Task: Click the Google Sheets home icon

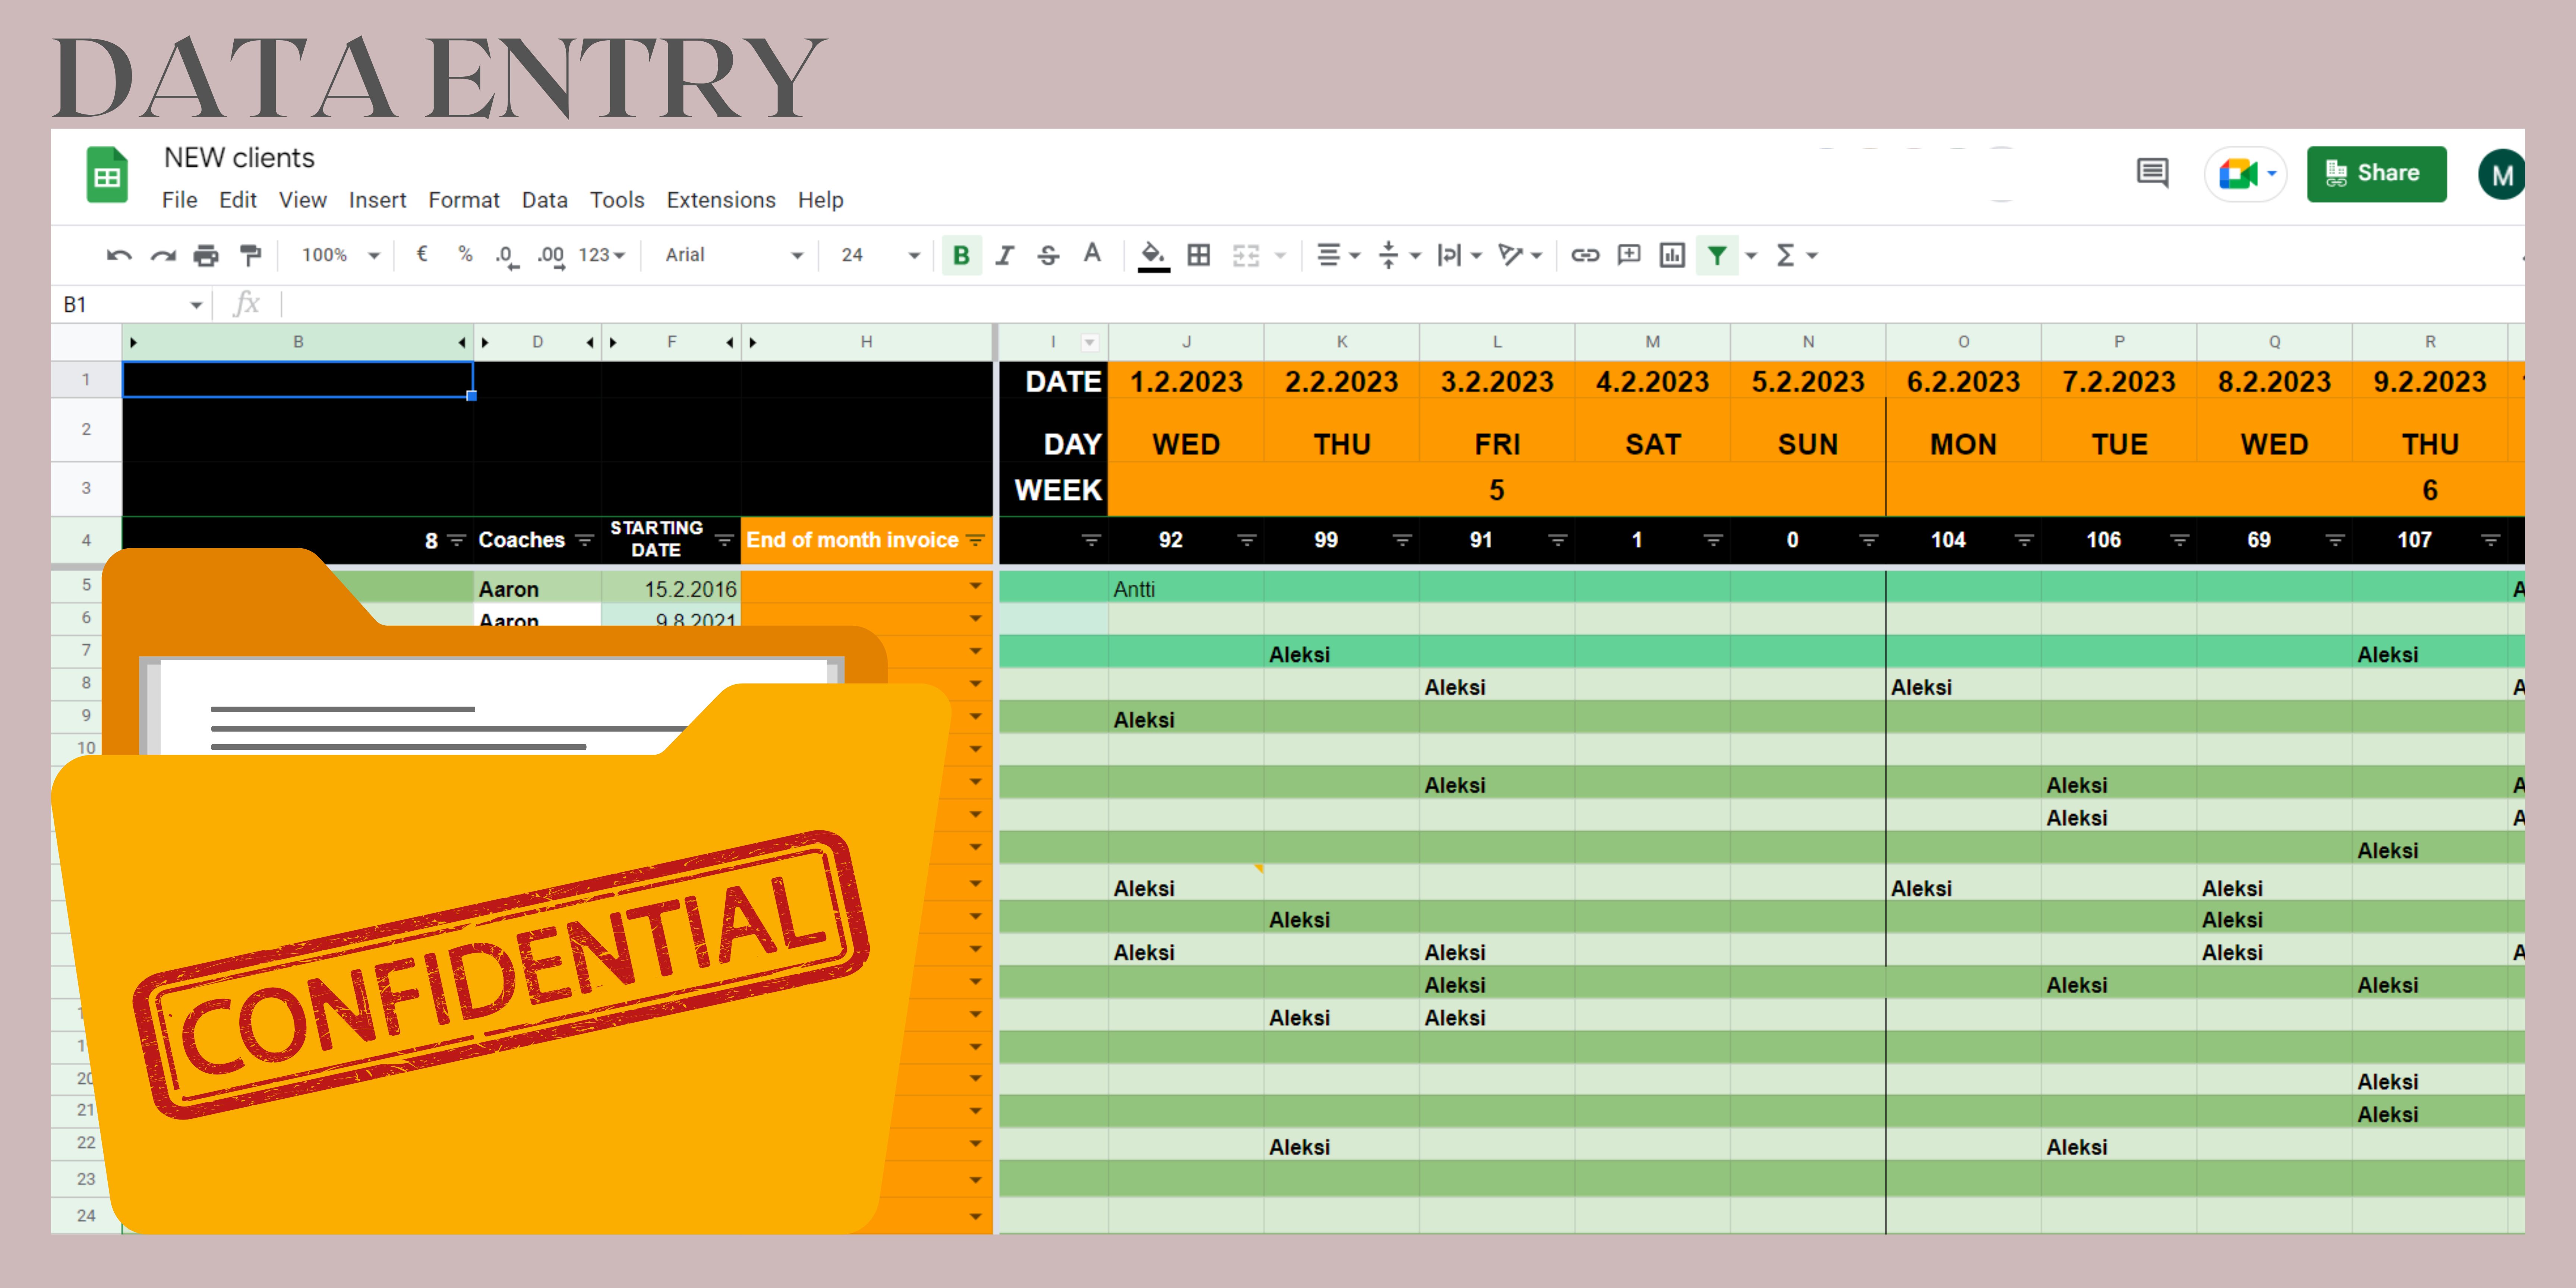Action: [x=107, y=175]
